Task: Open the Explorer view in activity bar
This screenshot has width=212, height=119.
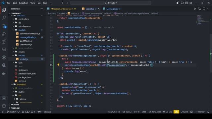Action: [4, 10]
